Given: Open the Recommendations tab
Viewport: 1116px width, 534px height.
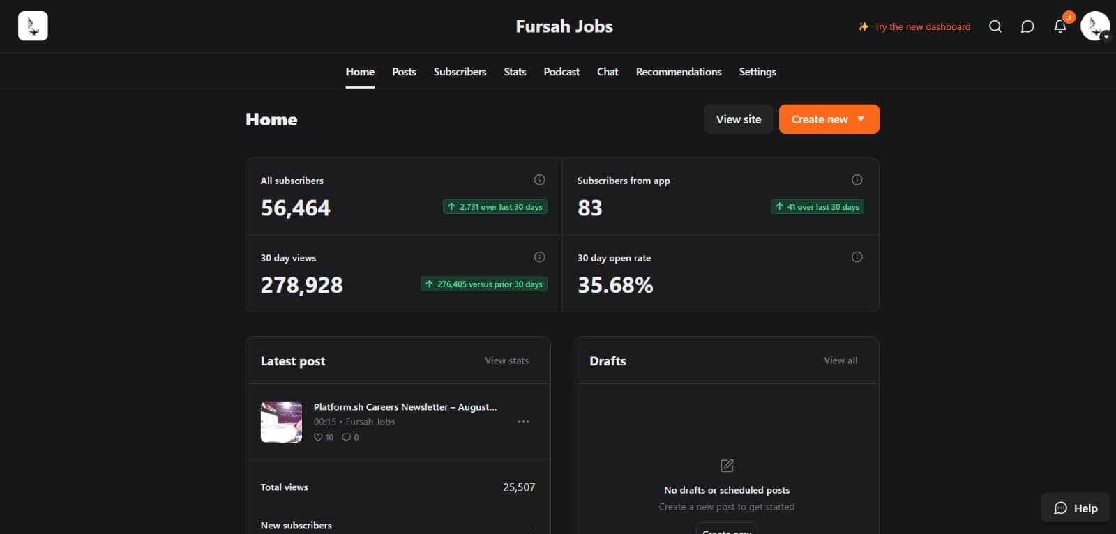Looking at the screenshot, I should [x=679, y=72].
